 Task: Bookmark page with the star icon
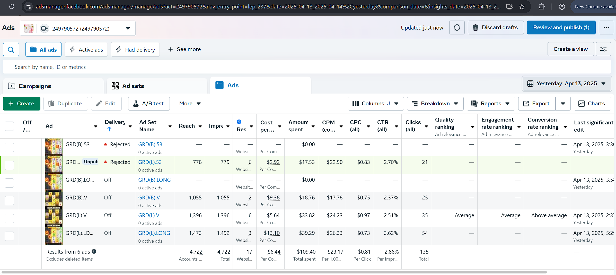[x=522, y=7]
